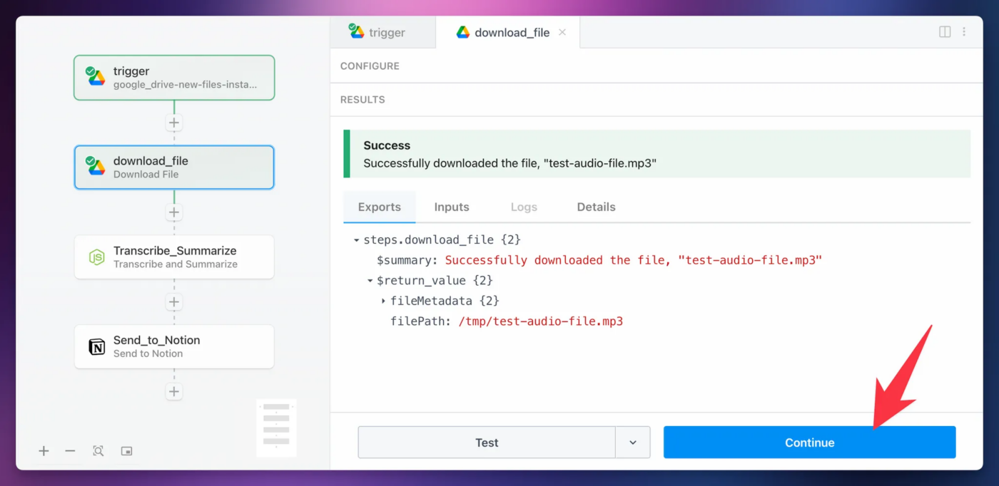Image resolution: width=999 pixels, height=486 pixels.
Task: Open the Test button dropdown arrow
Action: coord(633,443)
